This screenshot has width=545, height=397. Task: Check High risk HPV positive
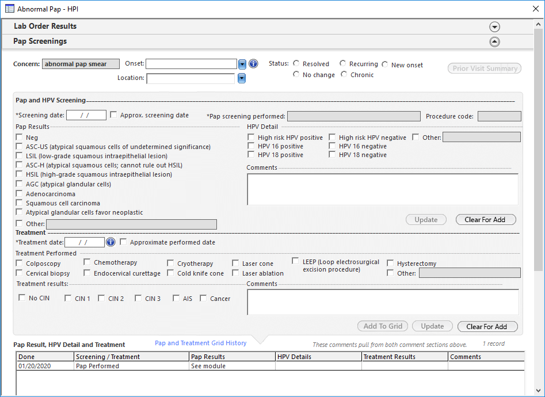[x=251, y=137]
